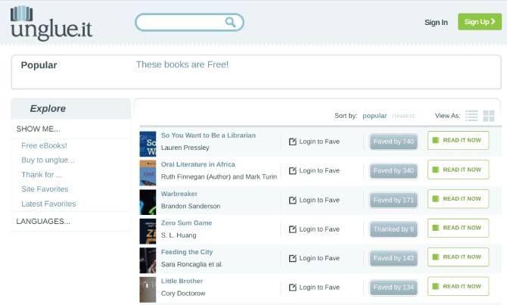Image resolution: width=507 pixels, height=305 pixels.
Task: Open the Feeding the City title link
Action: [x=187, y=252]
